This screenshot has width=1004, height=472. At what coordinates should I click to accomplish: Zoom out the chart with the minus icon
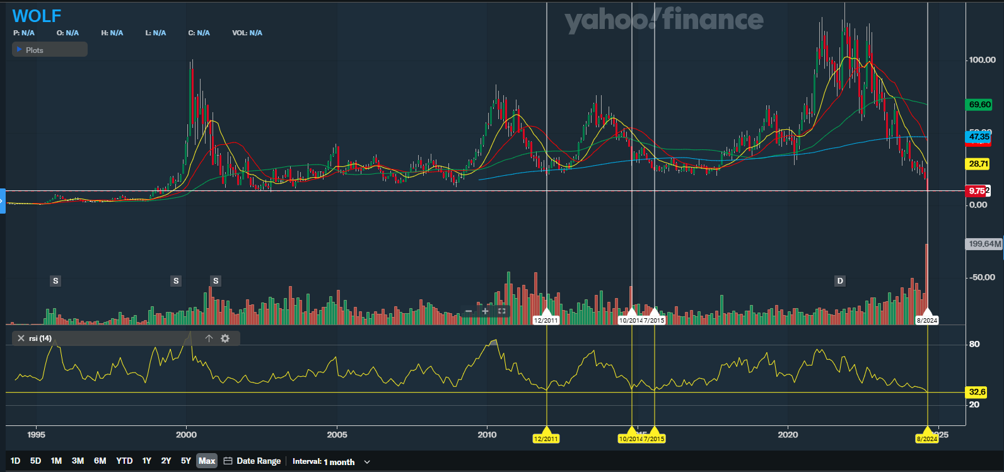469,311
